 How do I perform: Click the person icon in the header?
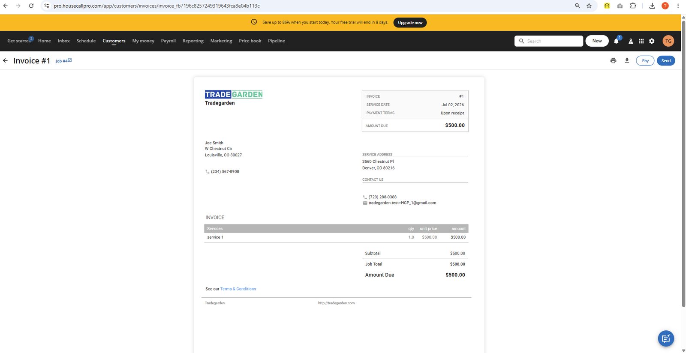[x=631, y=41]
